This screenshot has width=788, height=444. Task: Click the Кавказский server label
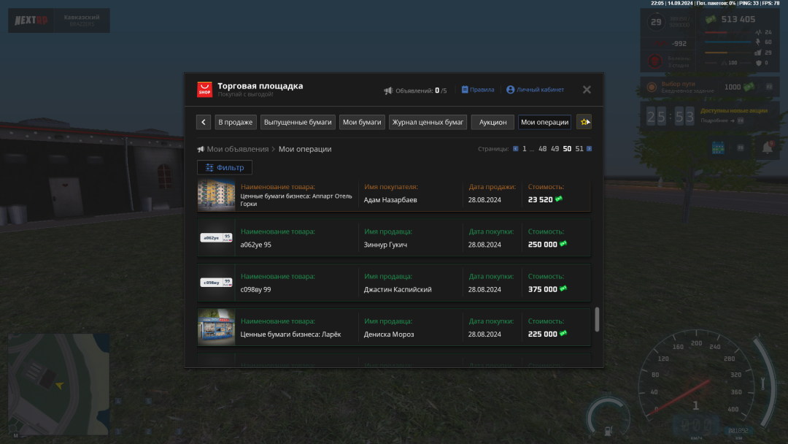point(82,17)
